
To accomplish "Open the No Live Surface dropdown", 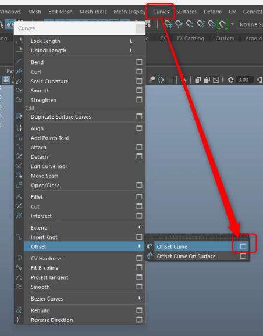I will [250, 24].
